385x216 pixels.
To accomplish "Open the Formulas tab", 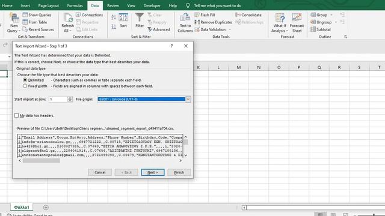I will [75, 5].
